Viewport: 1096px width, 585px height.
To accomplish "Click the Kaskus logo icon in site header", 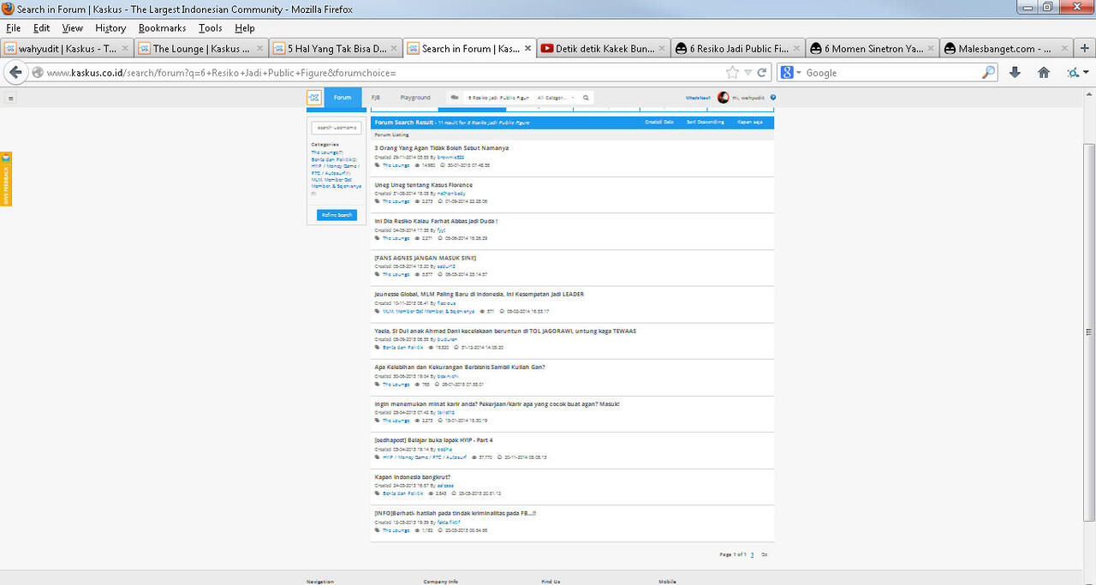I will pyautogui.click(x=314, y=98).
